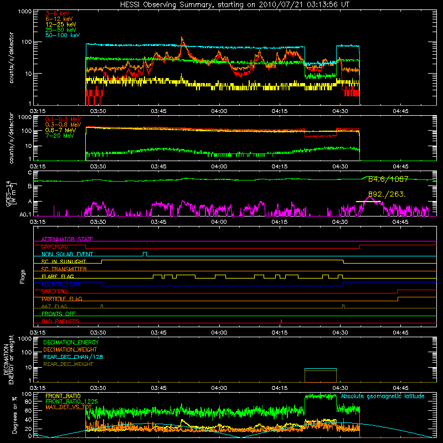Select the 50-100 keV legend label

coord(63,35)
